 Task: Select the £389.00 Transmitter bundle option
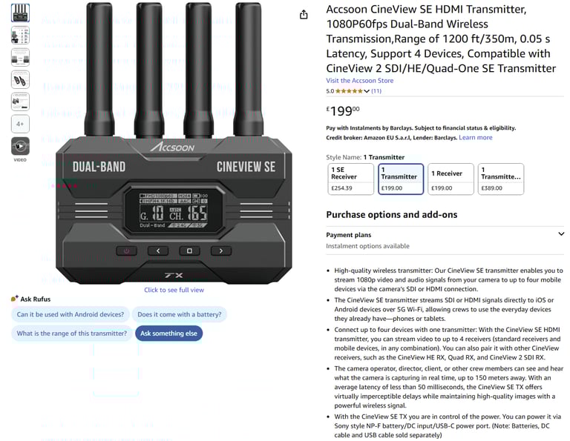click(500, 179)
